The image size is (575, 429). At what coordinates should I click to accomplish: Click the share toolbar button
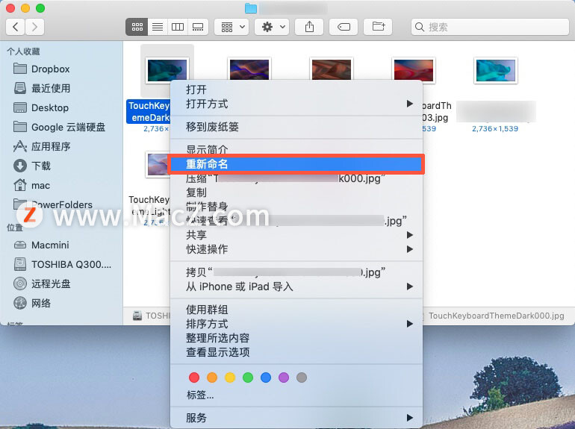tap(309, 27)
